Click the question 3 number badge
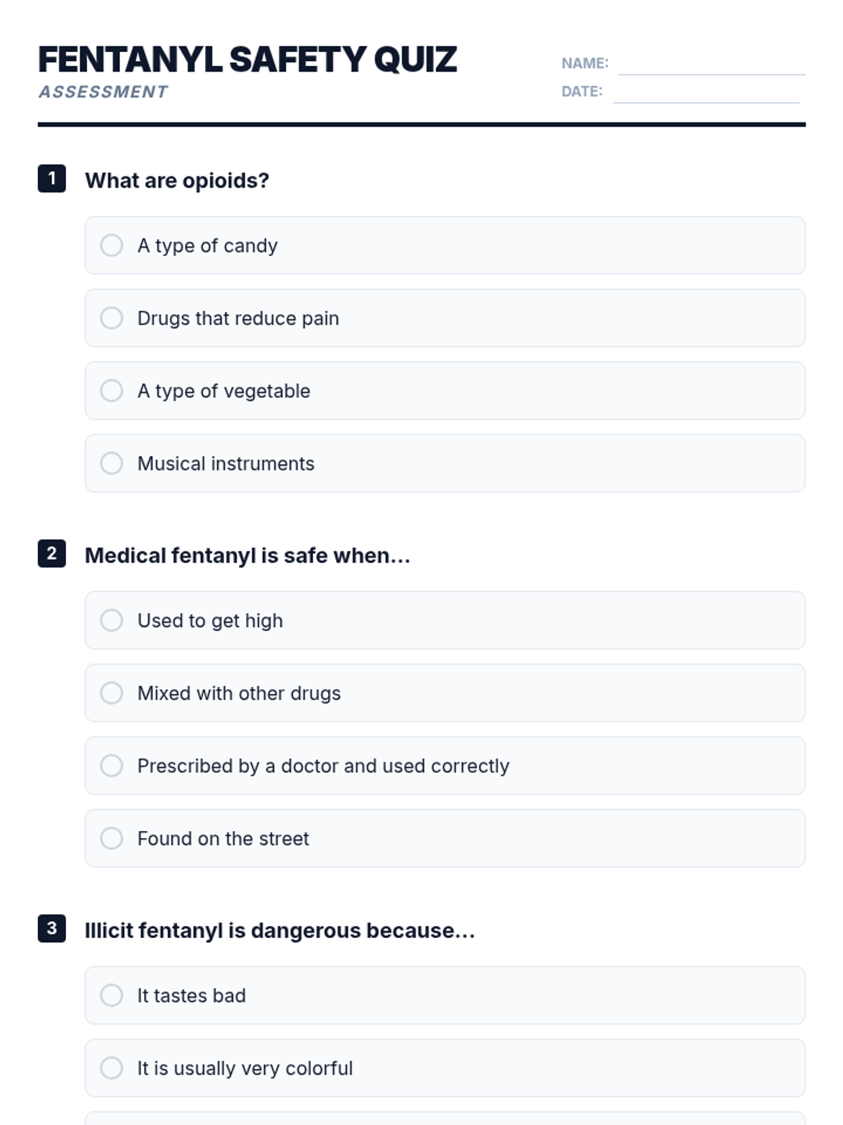Viewport: 843px width, 1125px height. 52,929
